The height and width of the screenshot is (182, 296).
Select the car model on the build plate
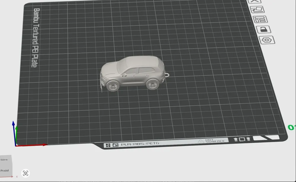click(133, 73)
